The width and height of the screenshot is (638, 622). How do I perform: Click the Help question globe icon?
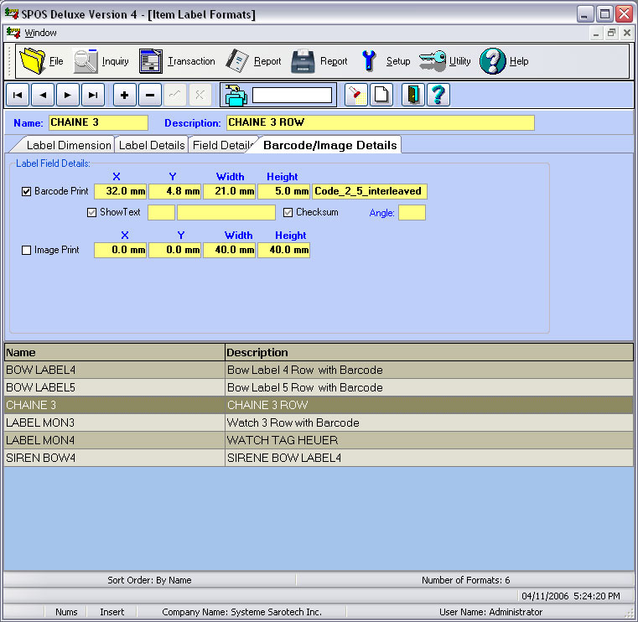493,61
